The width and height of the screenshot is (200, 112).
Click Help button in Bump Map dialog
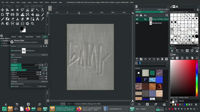(20, 37)
